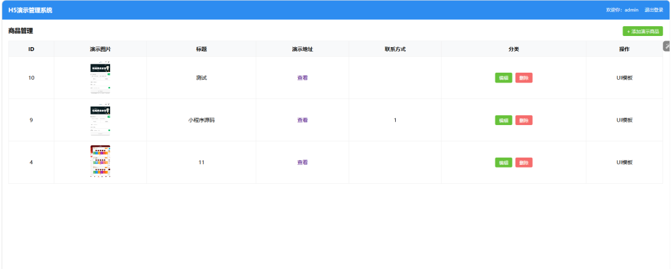The width and height of the screenshot is (671, 269).
Task: Click the ID column header
Action: tap(31, 49)
